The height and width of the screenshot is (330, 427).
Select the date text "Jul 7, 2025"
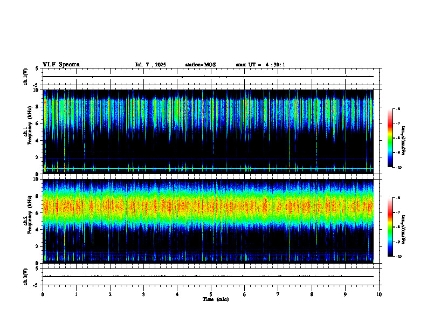tap(150, 65)
